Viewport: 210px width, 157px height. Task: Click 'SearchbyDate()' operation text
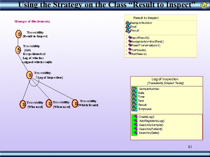[x=149, y=133]
